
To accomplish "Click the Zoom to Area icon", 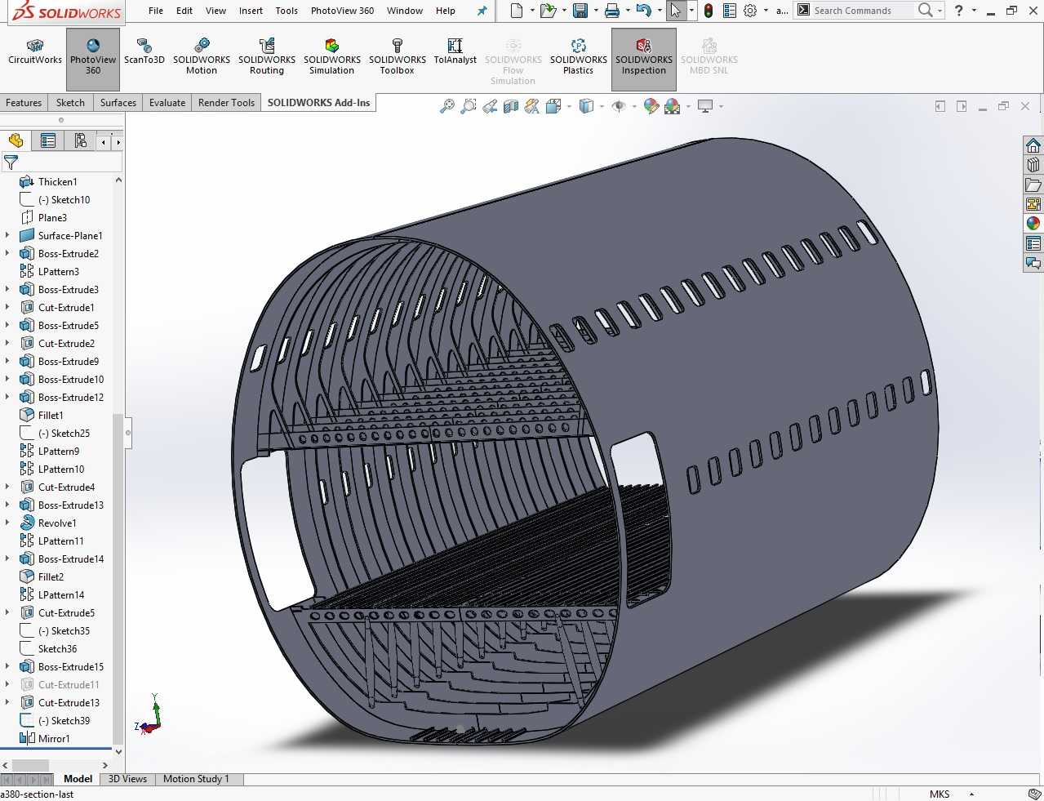I will 468,106.
